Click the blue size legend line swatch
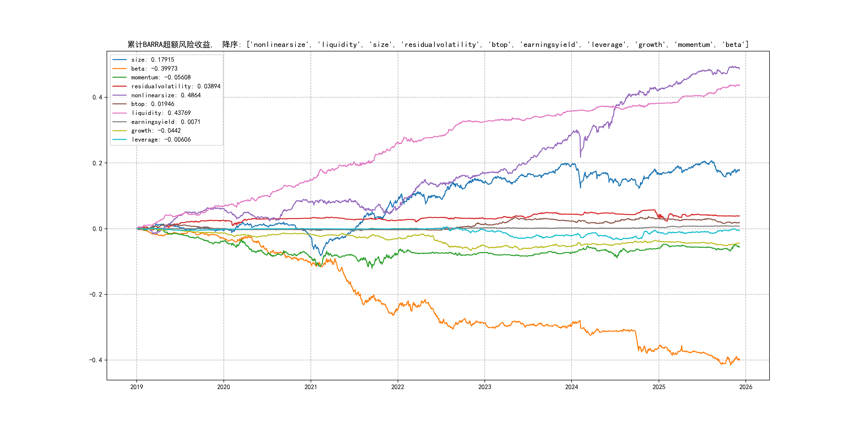The height and width of the screenshot is (427, 855). click(120, 60)
